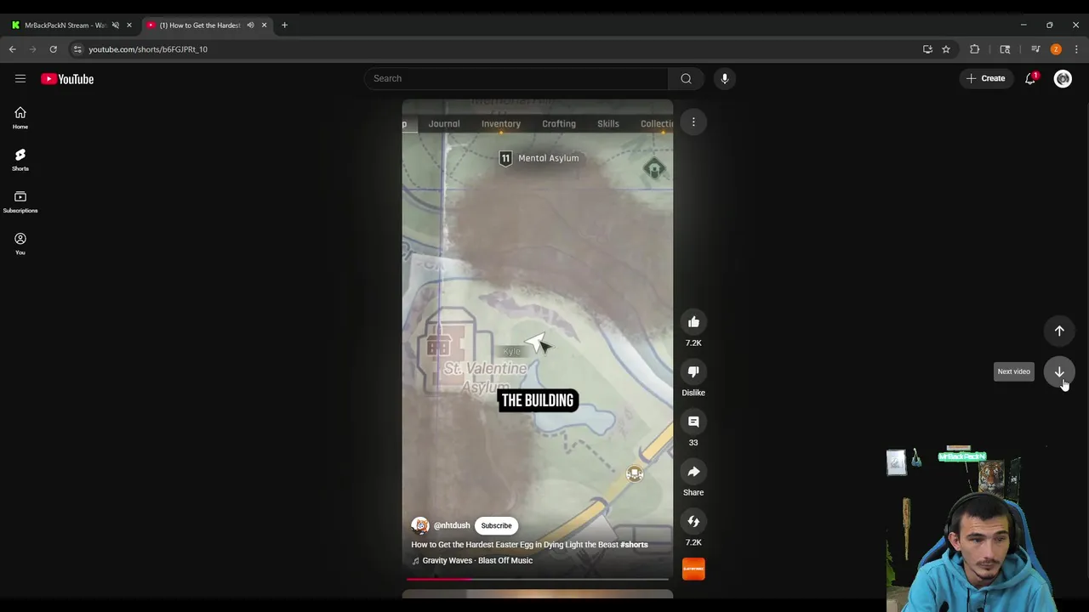The height and width of the screenshot is (612, 1089).
Task: Click the 33 comments count
Action: (x=693, y=443)
